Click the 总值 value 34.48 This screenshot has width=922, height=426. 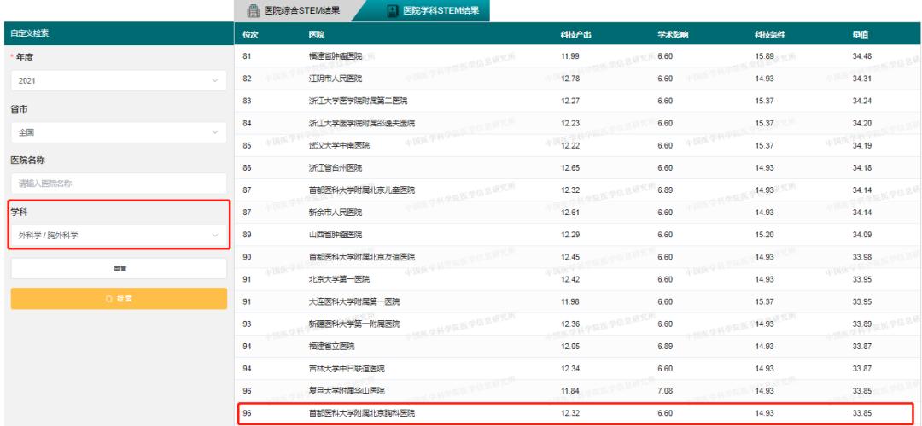click(x=861, y=56)
